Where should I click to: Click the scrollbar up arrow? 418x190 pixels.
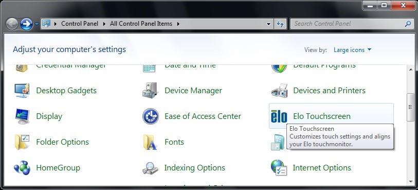click(411, 69)
